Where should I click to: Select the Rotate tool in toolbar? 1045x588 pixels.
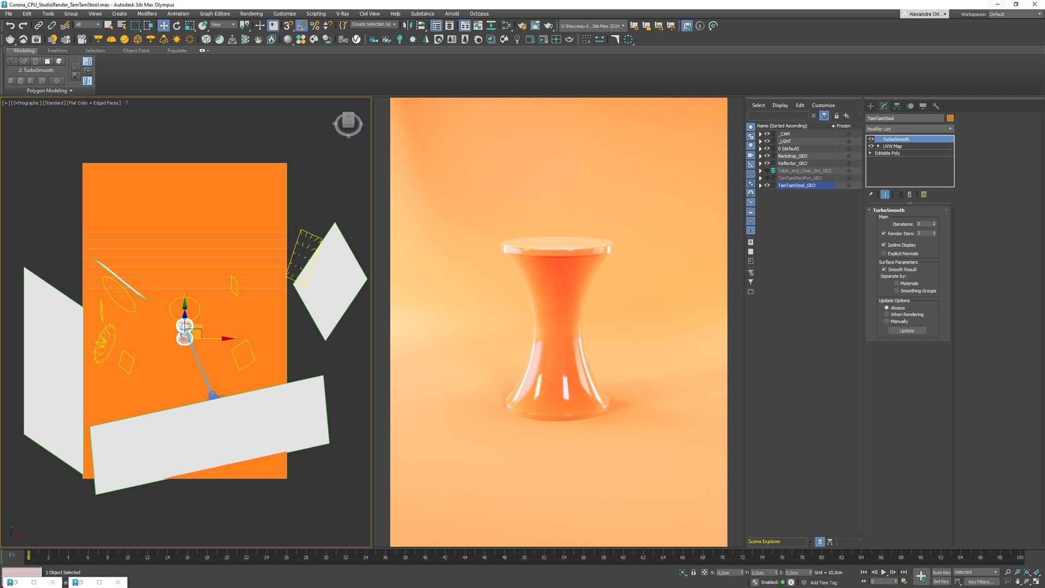(x=176, y=26)
